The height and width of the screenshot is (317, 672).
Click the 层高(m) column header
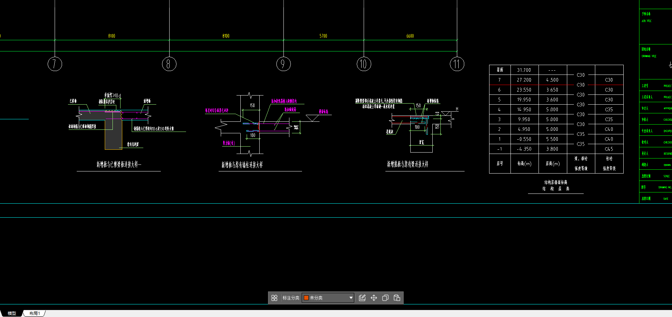[x=553, y=163]
